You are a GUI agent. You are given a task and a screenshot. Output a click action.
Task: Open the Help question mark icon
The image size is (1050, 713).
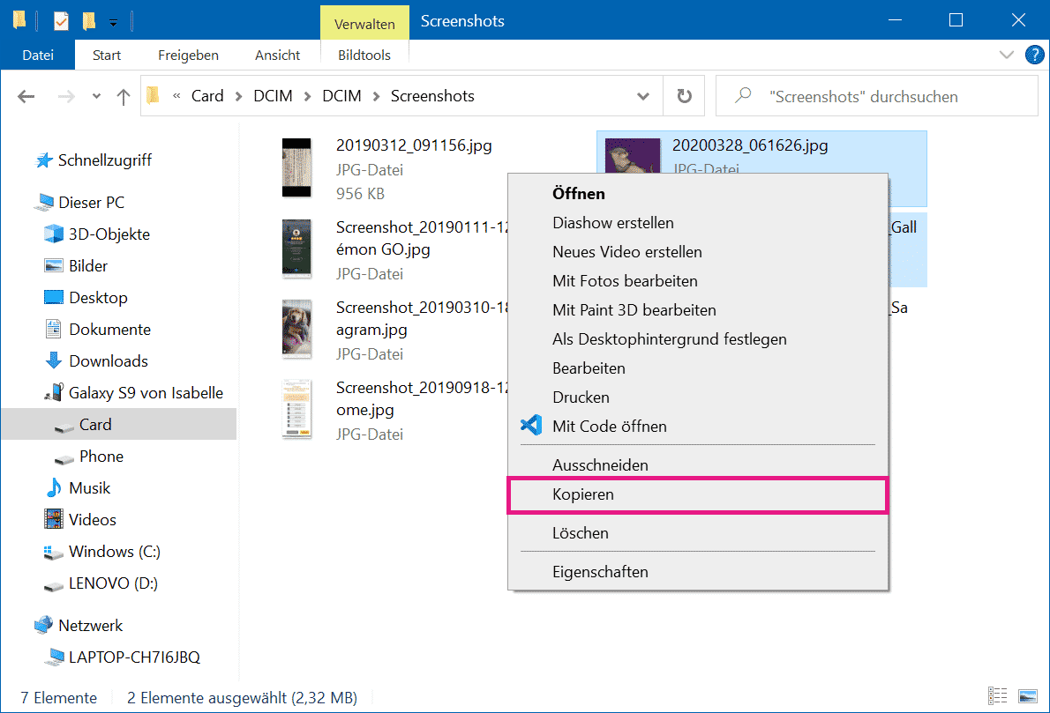pyautogui.click(x=1034, y=55)
